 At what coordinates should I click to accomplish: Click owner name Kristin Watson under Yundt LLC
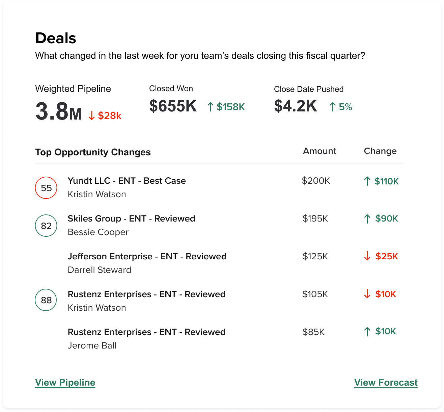click(97, 194)
